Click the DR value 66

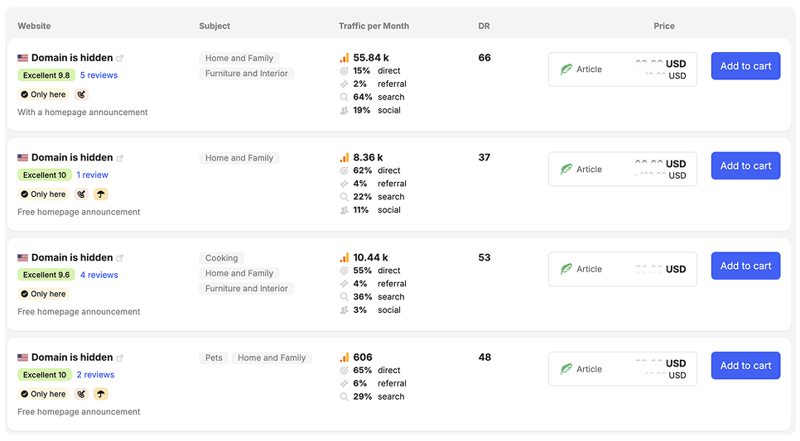(x=484, y=58)
